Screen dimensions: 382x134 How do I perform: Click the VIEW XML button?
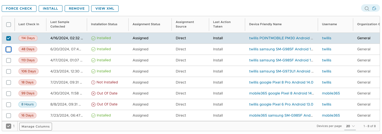coord(105,9)
